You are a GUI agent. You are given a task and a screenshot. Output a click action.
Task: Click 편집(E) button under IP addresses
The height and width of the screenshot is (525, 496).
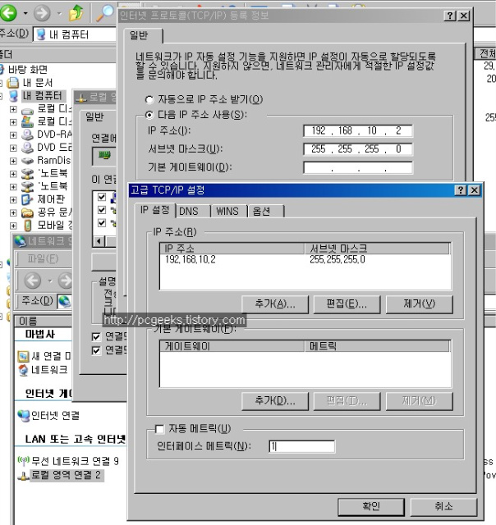347,304
